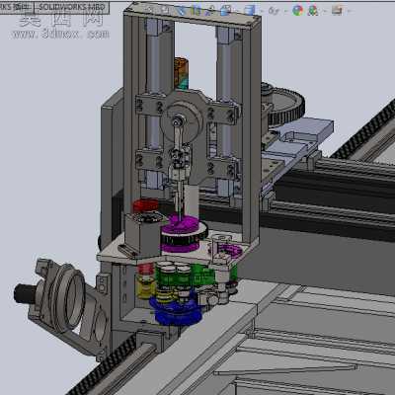395x395 pixels.
Task: Select the red cylinder part
Action: [x=145, y=205]
